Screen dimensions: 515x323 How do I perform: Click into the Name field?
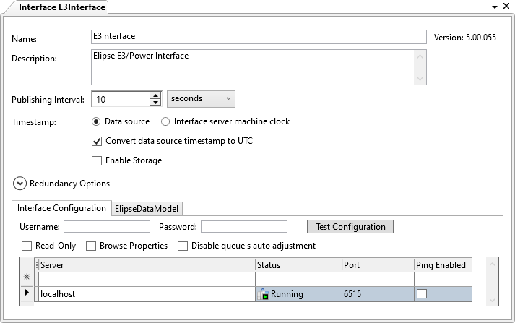pos(259,37)
